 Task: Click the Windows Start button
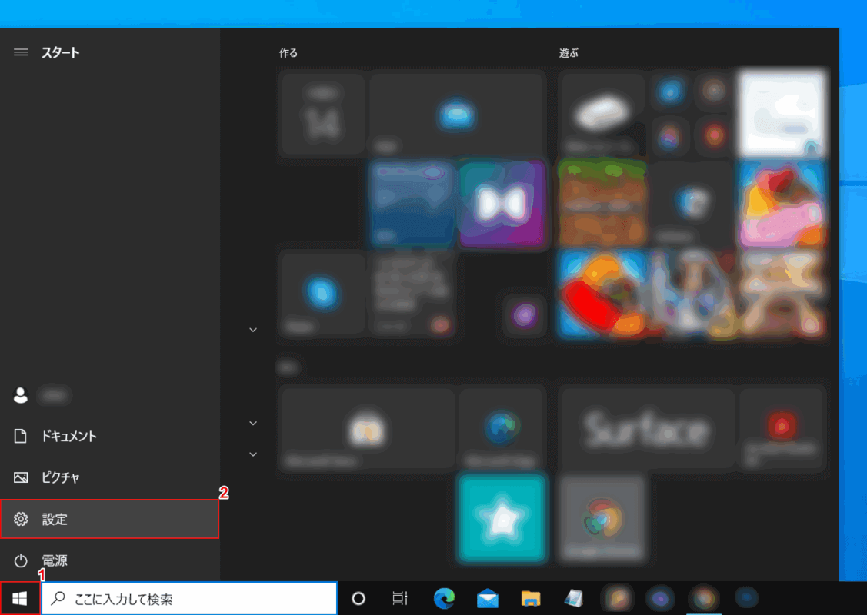(x=20, y=599)
